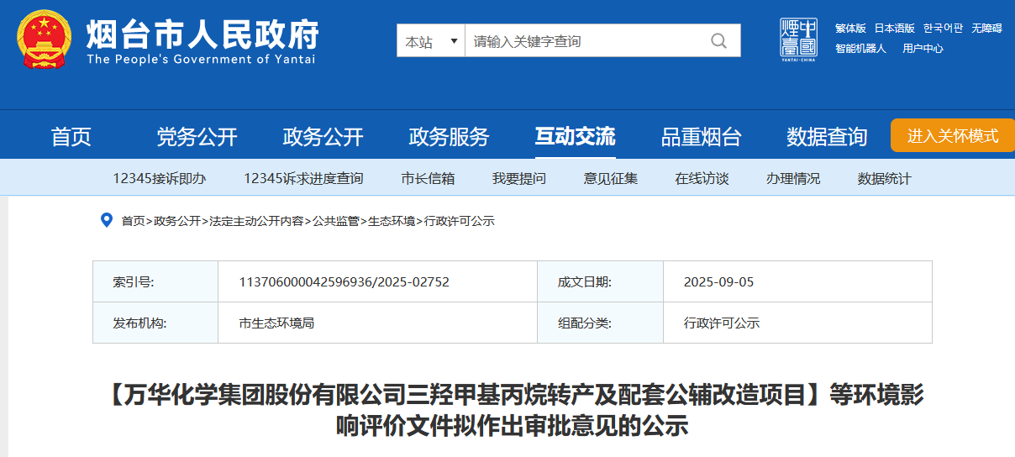Open 12345接诉即办 submenu item
Viewport: 1015px width, 457px height.
point(160,178)
